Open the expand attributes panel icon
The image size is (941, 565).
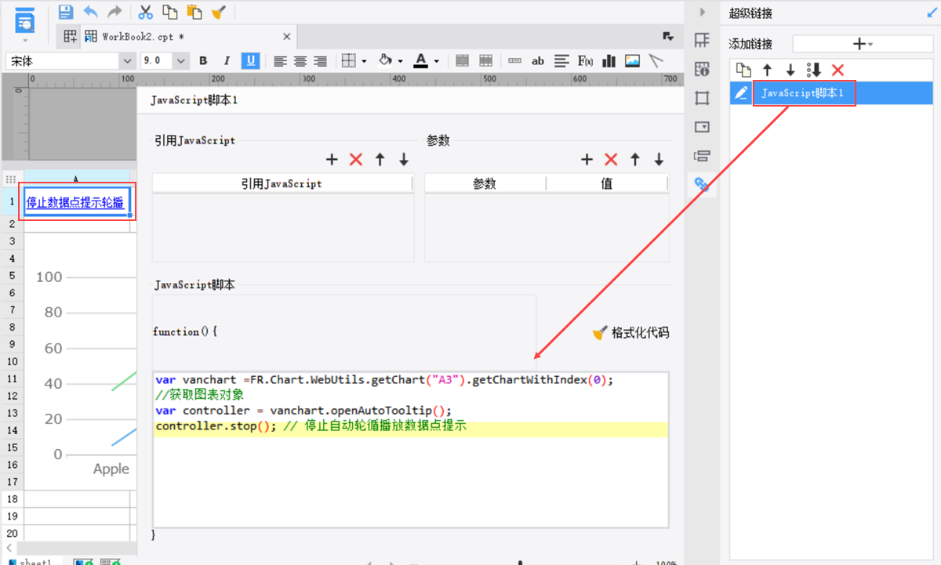pos(702,98)
